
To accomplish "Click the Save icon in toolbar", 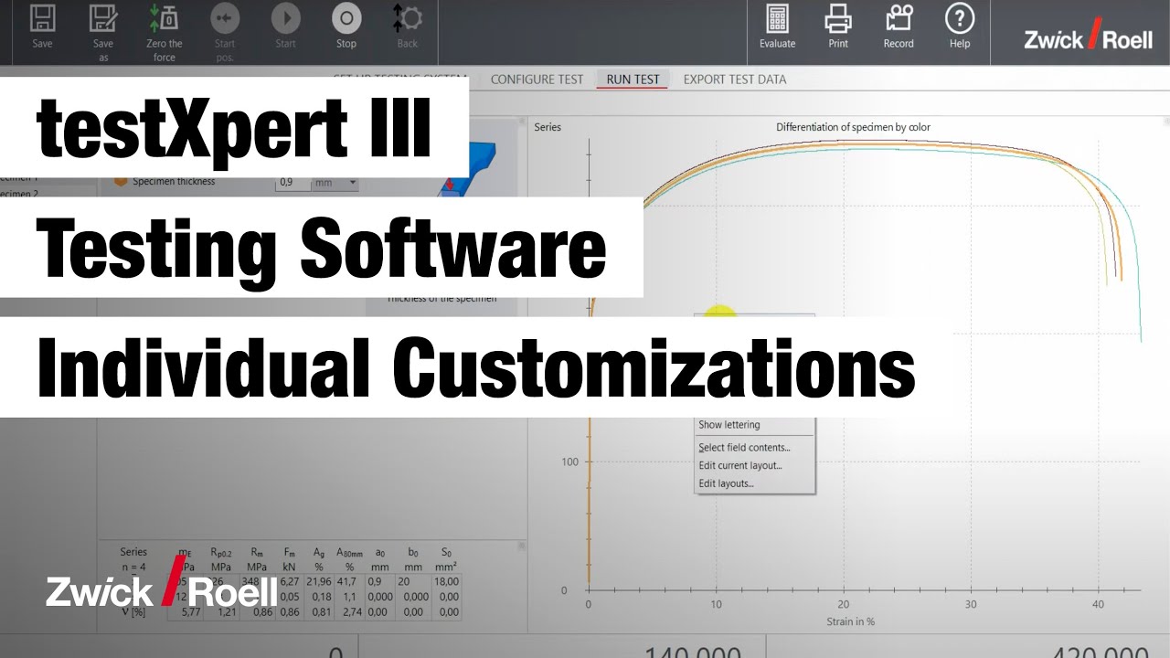I will tap(42, 18).
